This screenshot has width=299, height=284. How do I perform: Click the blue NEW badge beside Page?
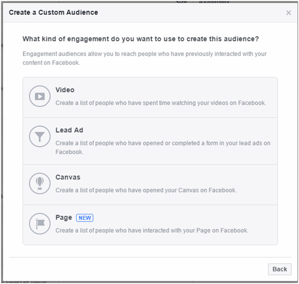click(x=85, y=218)
